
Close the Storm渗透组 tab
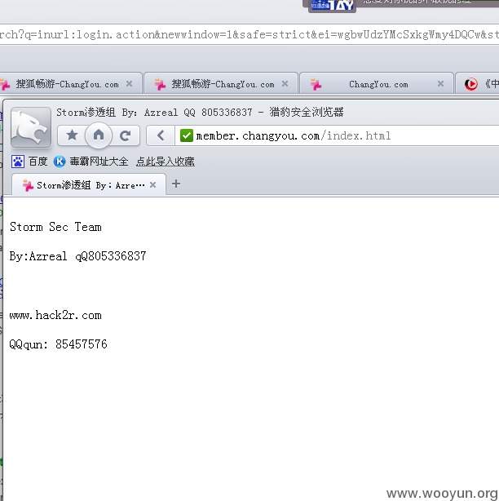point(153,184)
